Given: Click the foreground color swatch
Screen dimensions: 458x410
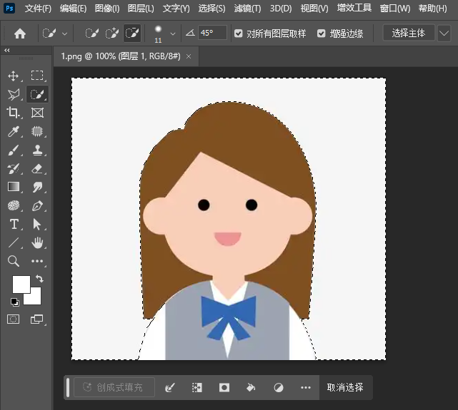Looking at the screenshot, I should (21, 284).
